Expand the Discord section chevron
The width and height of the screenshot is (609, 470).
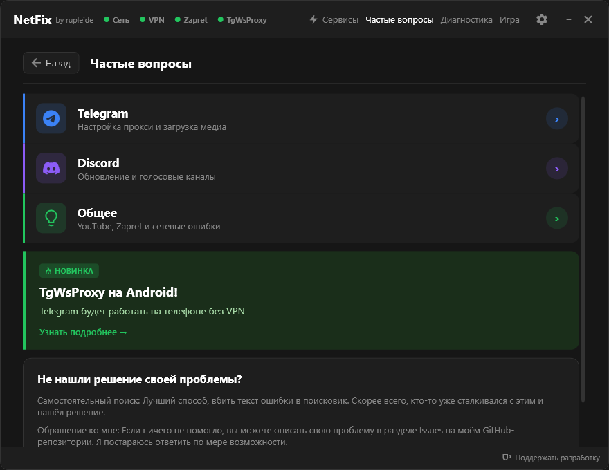point(557,168)
